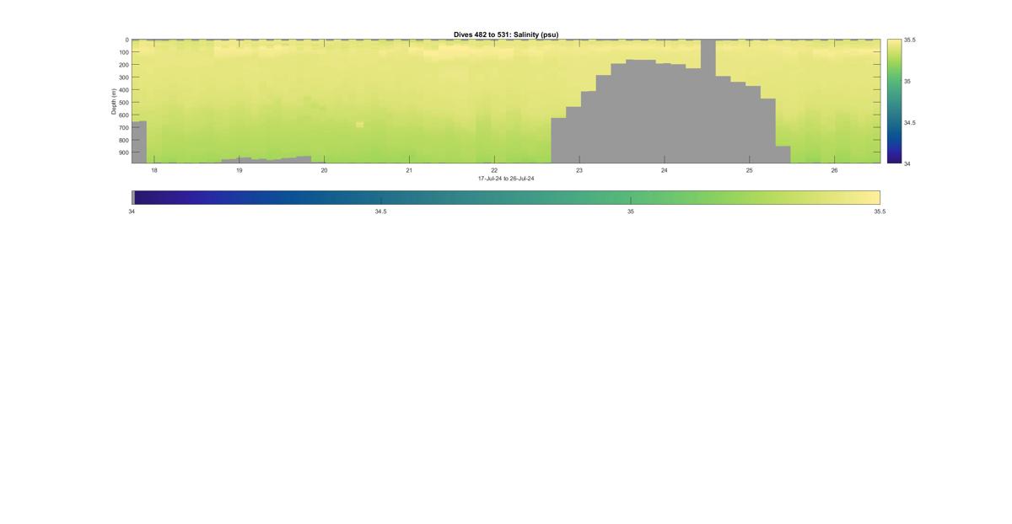Click the date range label "17-Jul-24 to 26-Jul-24"
Screen dimensions: 1012x524
tap(506, 179)
